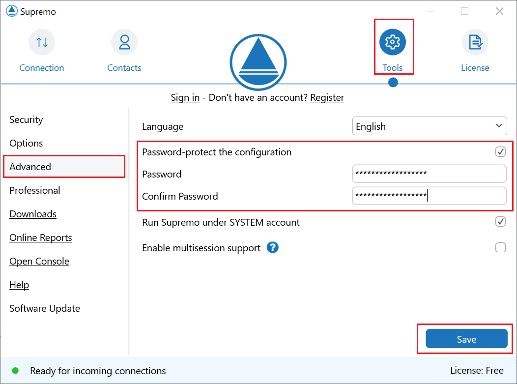Image resolution: width=517 pixels, height=384 pixels.
Task: Select the Tools gear icon
Action: click(393, 42)
